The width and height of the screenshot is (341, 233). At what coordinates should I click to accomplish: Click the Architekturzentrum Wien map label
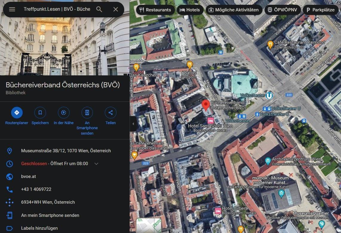pyautogui.click(x=297, y=159)
